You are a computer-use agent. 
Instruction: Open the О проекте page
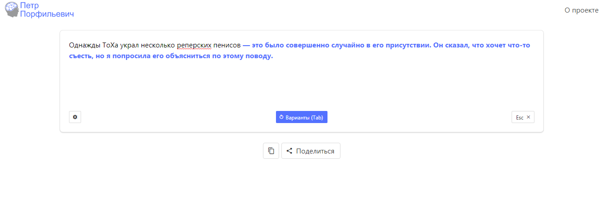pos(581,10)
